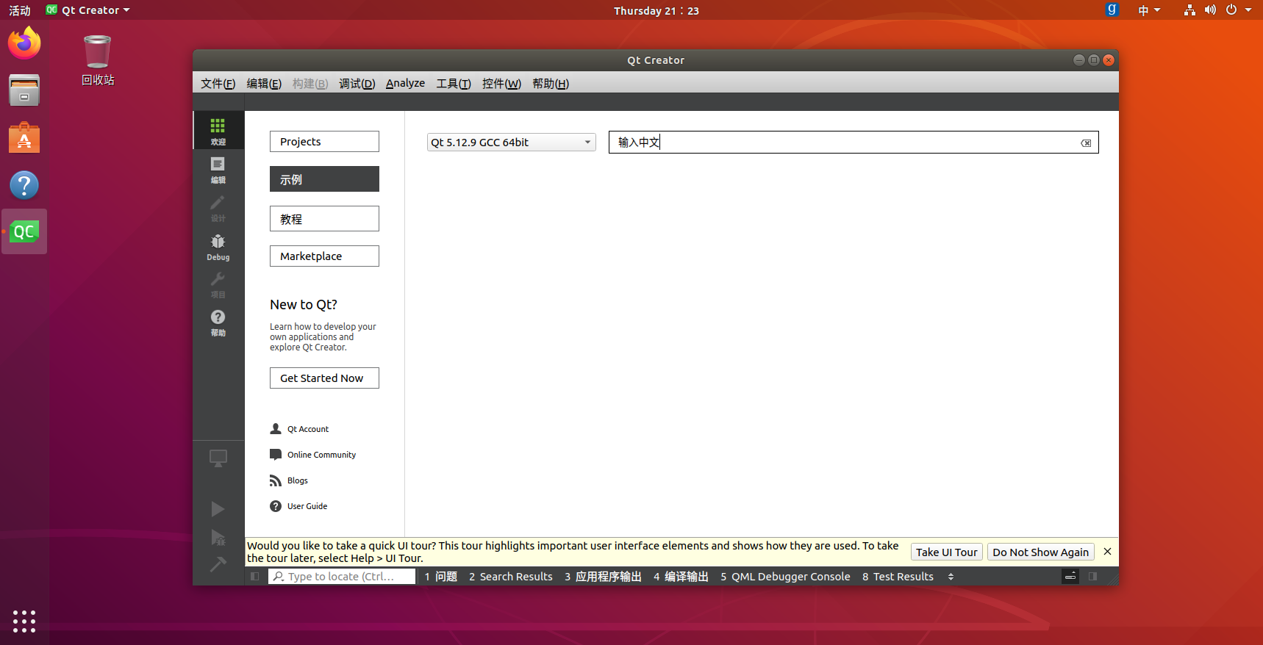Click Take UI Tour
The height and width of the screenshot is (645, 1263).
click(947, 552)
